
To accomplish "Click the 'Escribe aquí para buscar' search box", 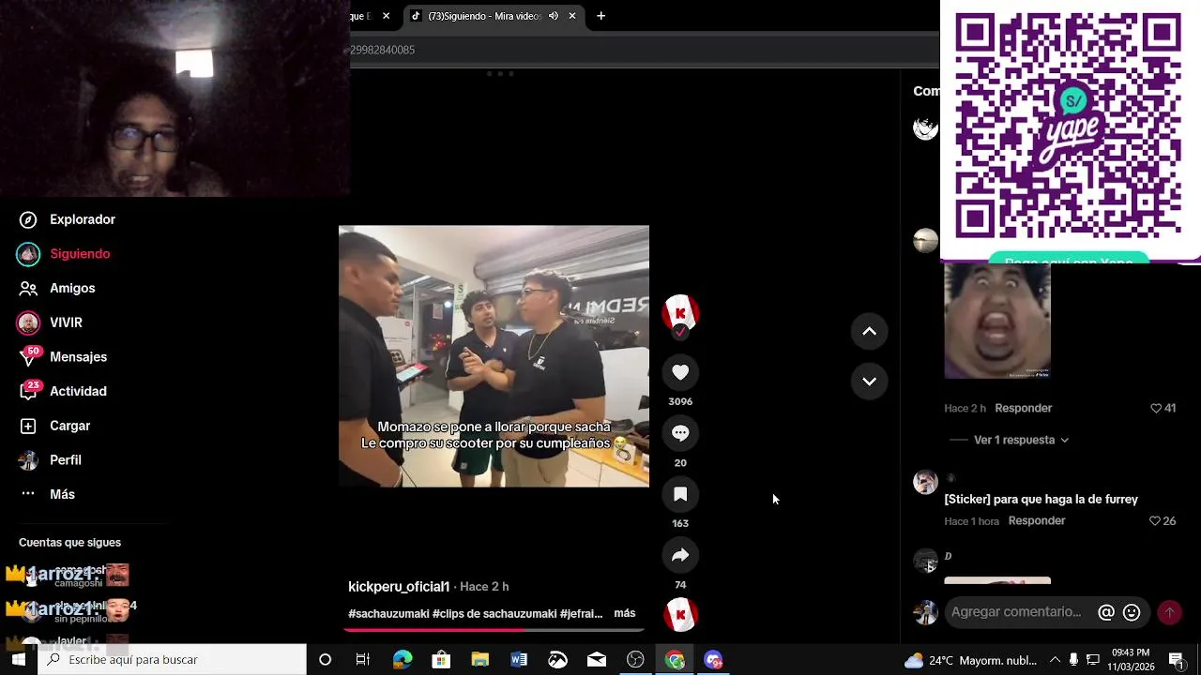I will (x=173, y=660).
